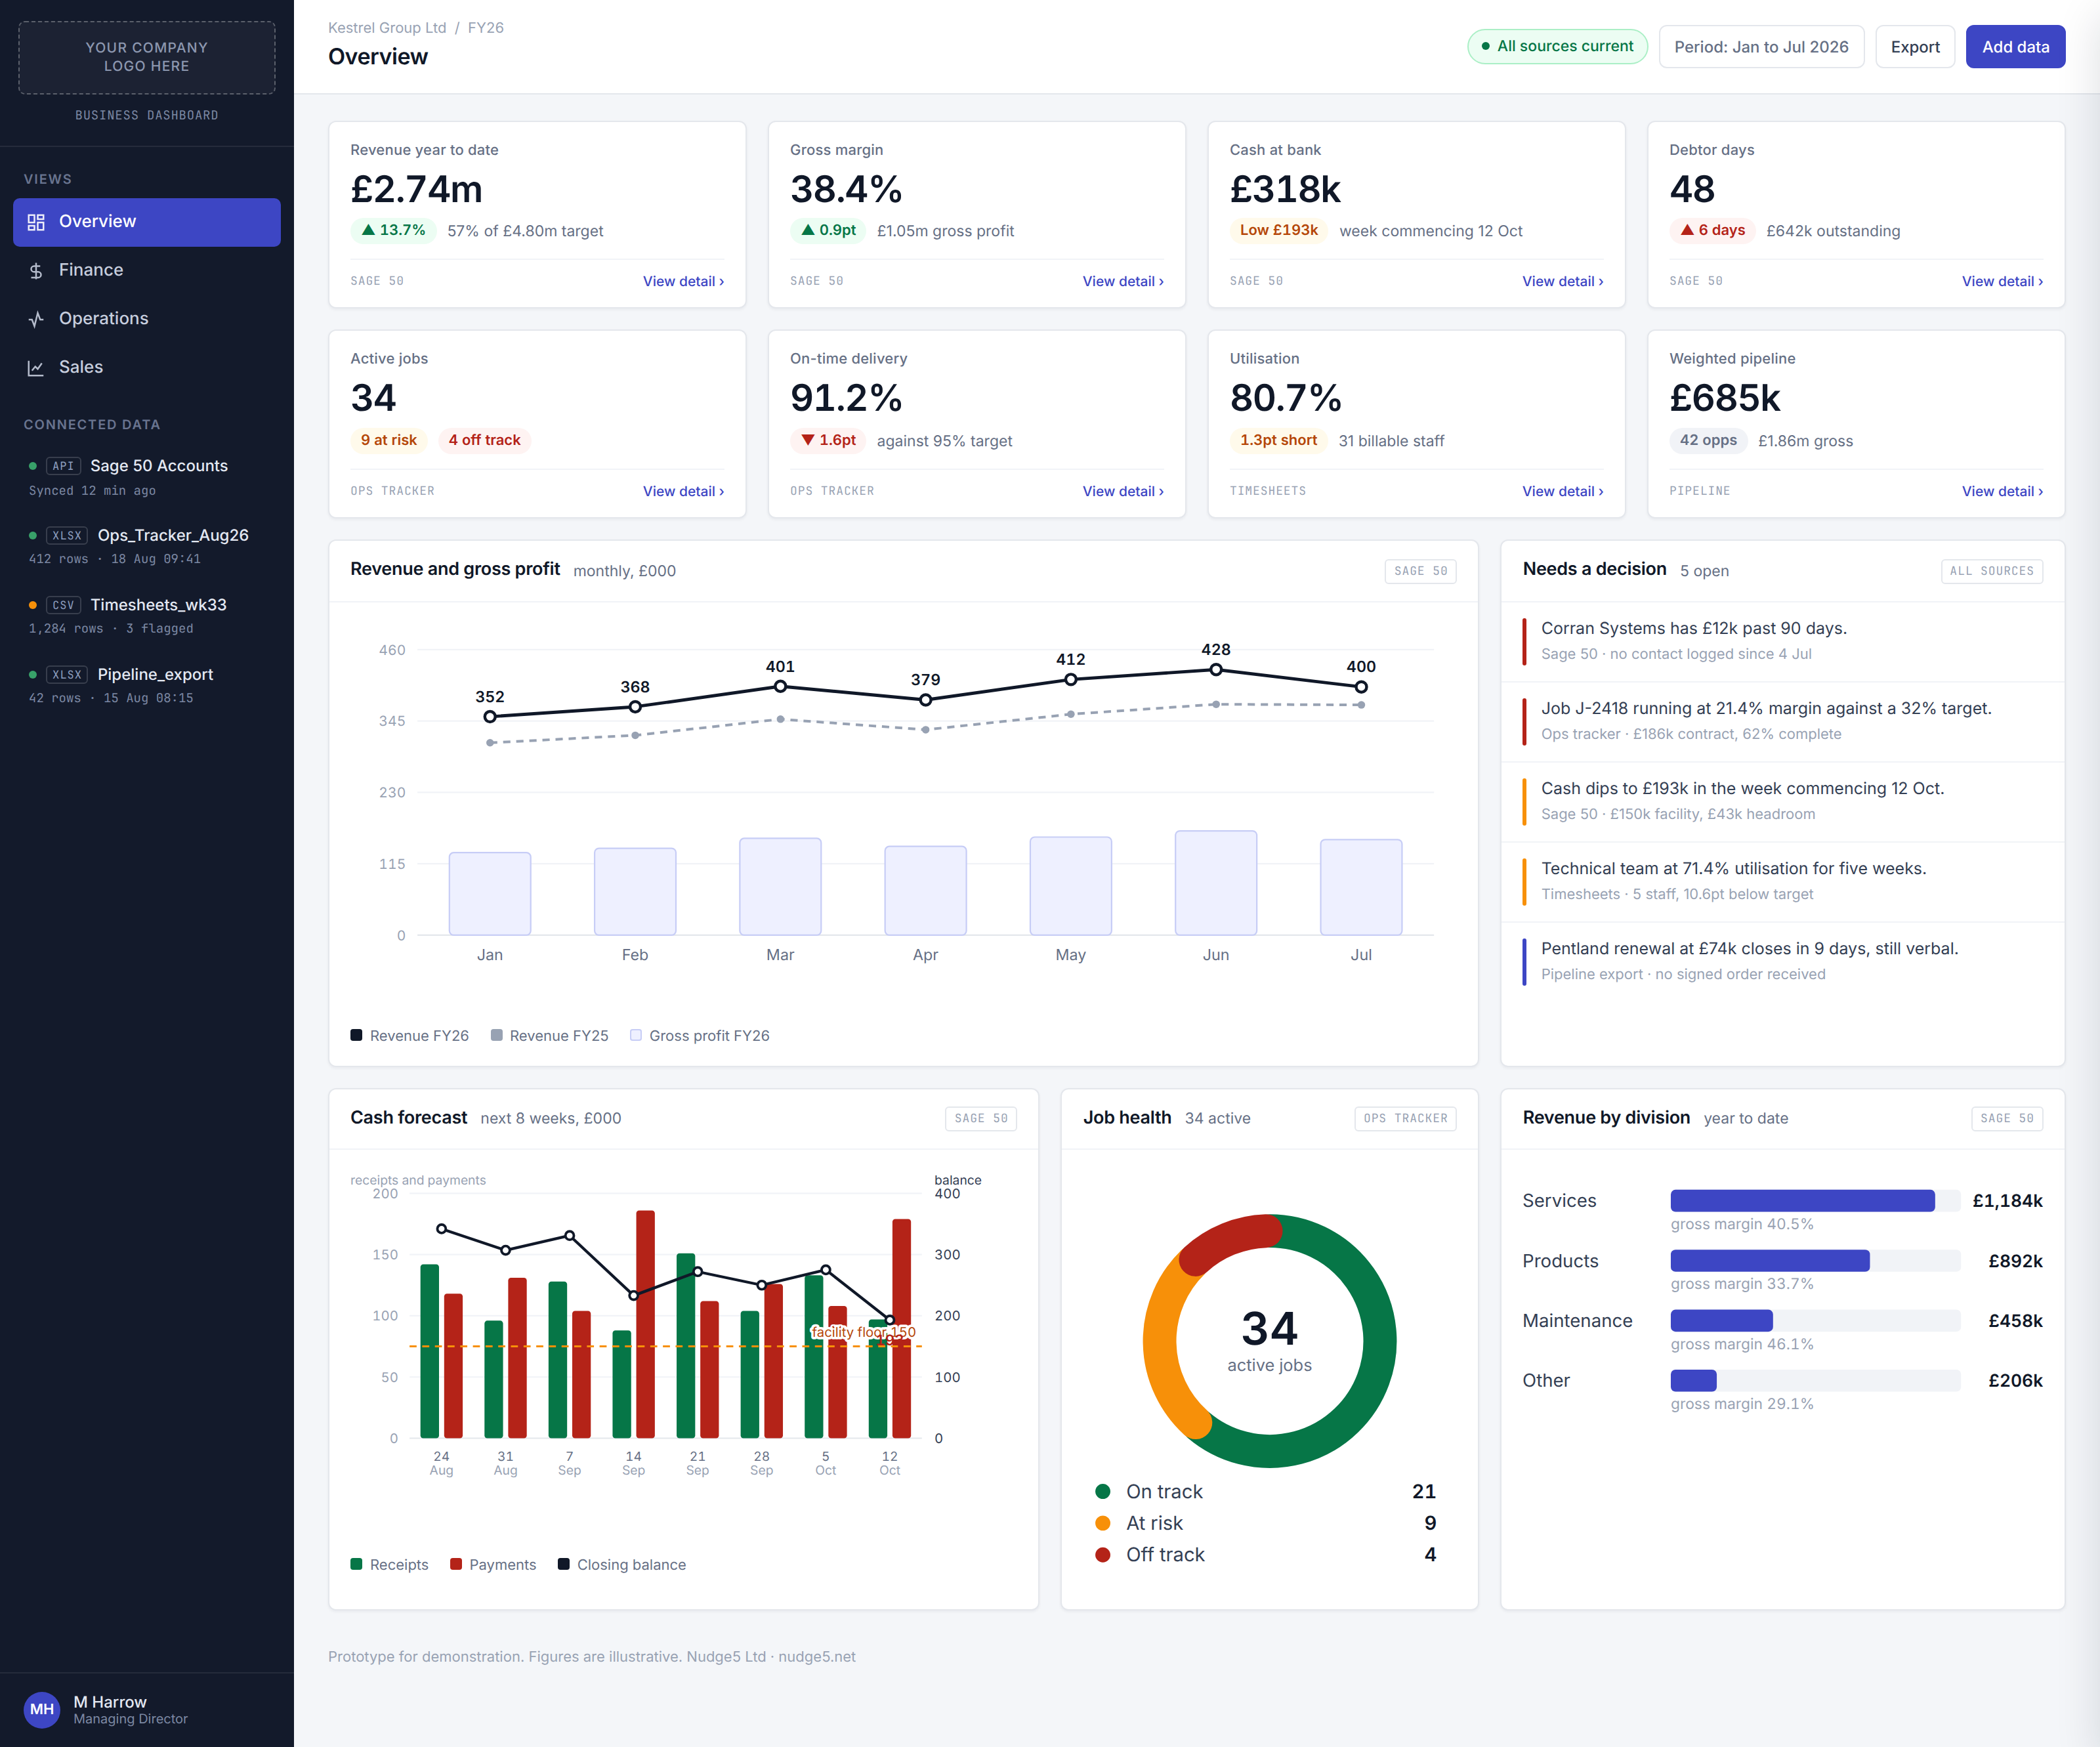Click the Kestrel Group Ltd breadcrumb
The height and width of the screenshot is (1747, 2100).
pos(387,28)
